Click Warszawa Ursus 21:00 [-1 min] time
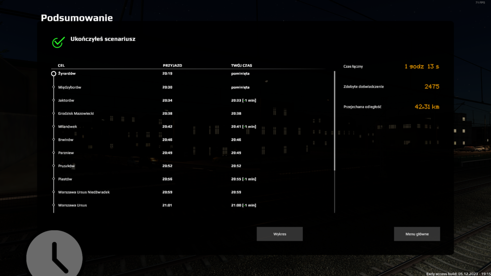The height and width of the screenshot is (276, 491). pyautogui.click(x=244, y=205)
